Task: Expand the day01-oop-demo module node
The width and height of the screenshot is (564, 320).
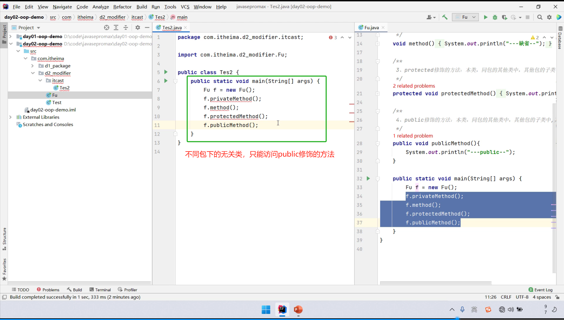Action: point(11,36)
